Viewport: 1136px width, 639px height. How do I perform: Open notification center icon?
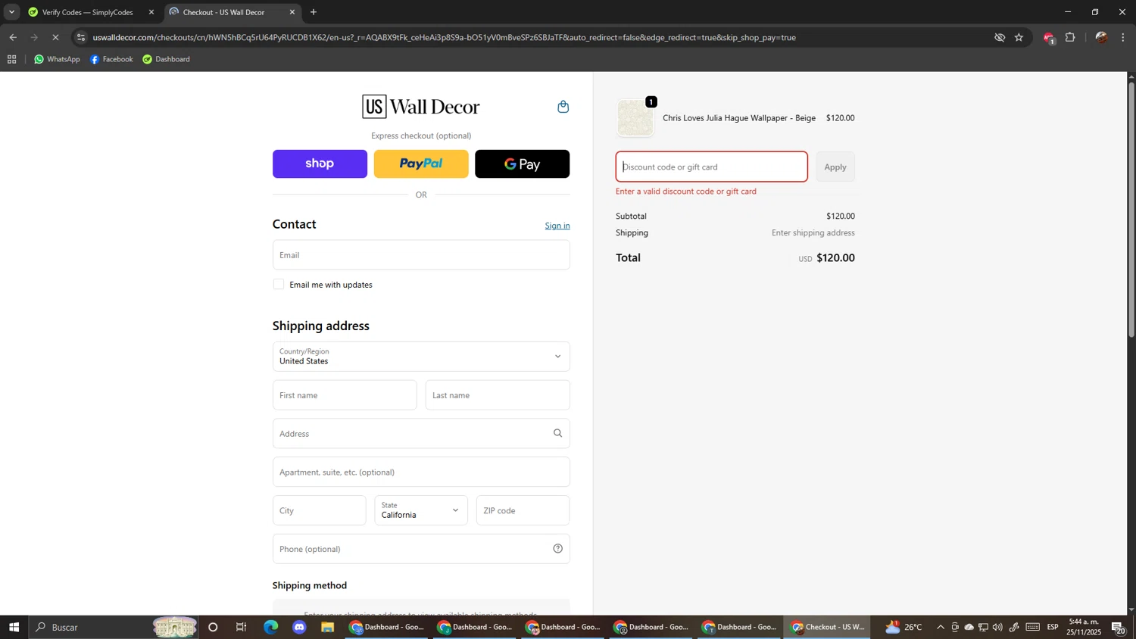pos(1119,627)
